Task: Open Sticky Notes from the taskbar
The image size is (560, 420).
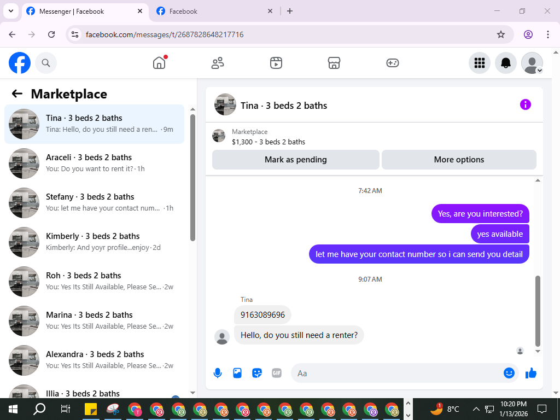Action: pyautogui.click(x=91, y=409)
